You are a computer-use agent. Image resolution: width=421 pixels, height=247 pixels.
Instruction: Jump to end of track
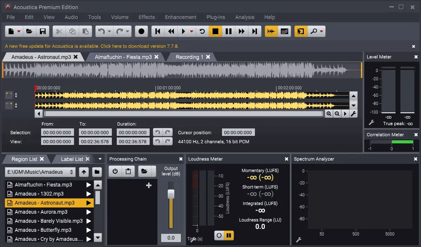[x=254, y=31]
